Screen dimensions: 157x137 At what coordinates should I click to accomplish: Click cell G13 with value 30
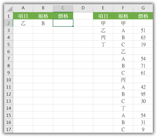[x=143, y=101]
